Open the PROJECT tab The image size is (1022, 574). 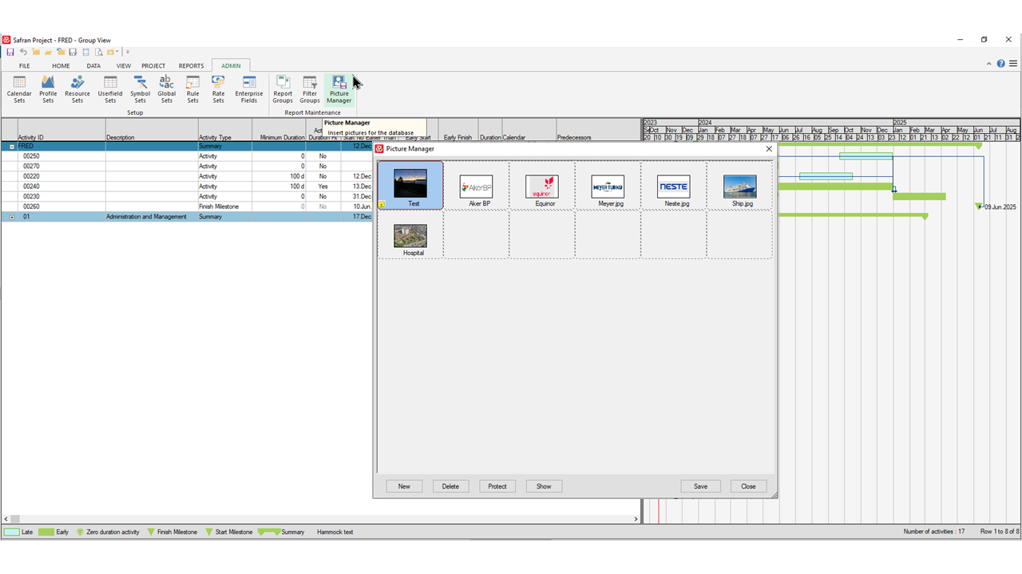pyautogui.click(x=153, y=66)
